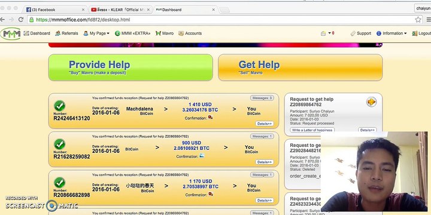Click green check of order R21628259082
Screen dimensions: 431x215
pos(59,144)
